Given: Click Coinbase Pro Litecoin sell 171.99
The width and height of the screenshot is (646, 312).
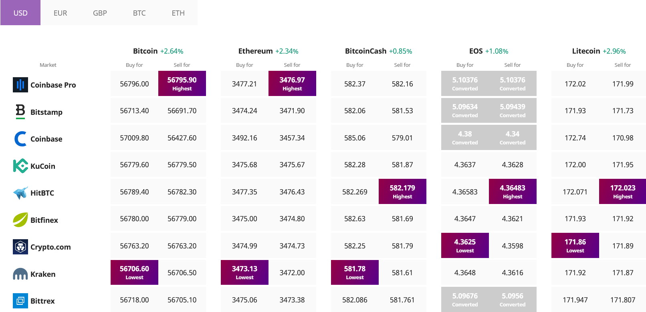Looking at the screenshot, I should click(623, 84).
